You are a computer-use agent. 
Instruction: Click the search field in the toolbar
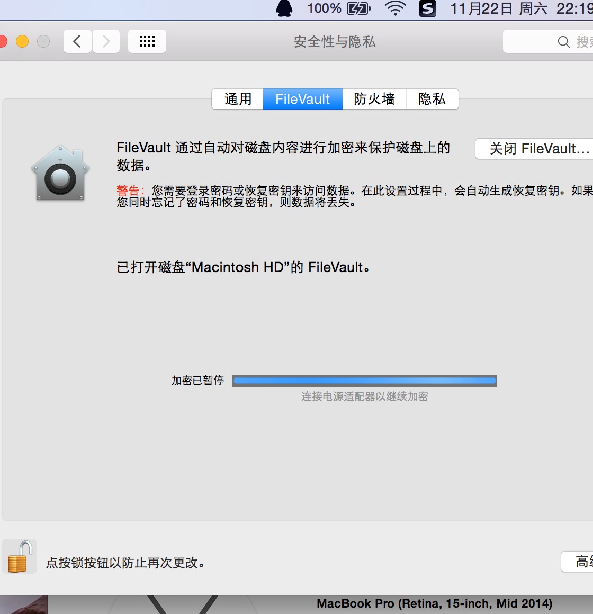coord(548,41)
